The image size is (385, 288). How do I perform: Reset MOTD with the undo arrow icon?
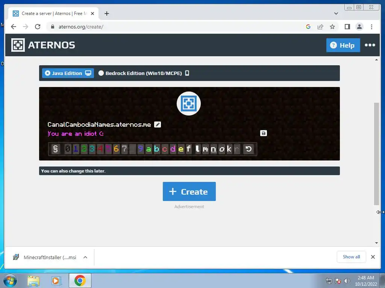click(x=249, y=149)
